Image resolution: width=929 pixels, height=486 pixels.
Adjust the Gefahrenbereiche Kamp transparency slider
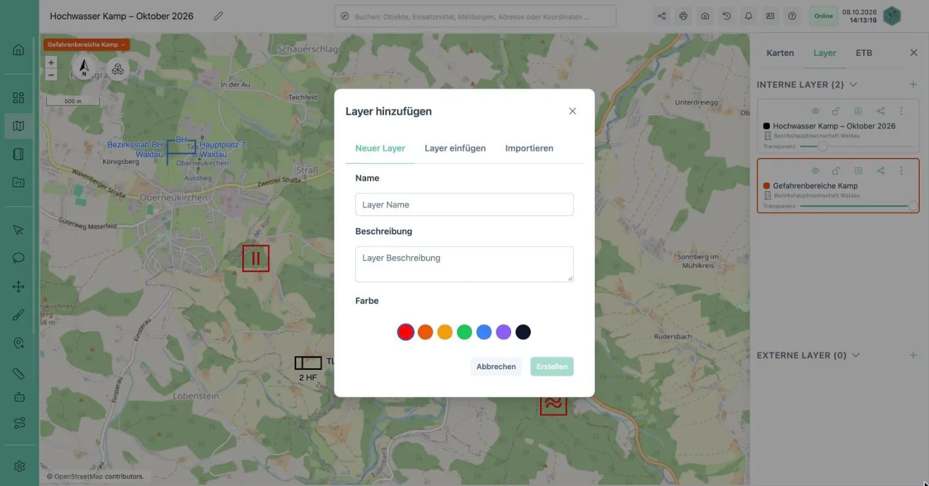point(856,206)
